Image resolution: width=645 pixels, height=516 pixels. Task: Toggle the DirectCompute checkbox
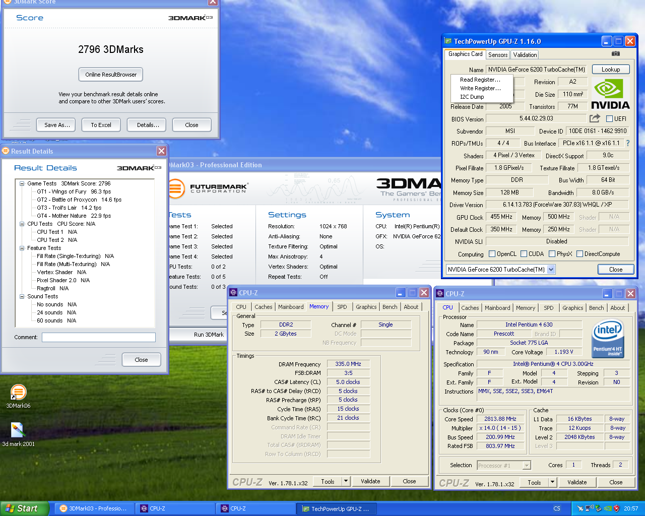pyautogui.click(x=579, y=254)
